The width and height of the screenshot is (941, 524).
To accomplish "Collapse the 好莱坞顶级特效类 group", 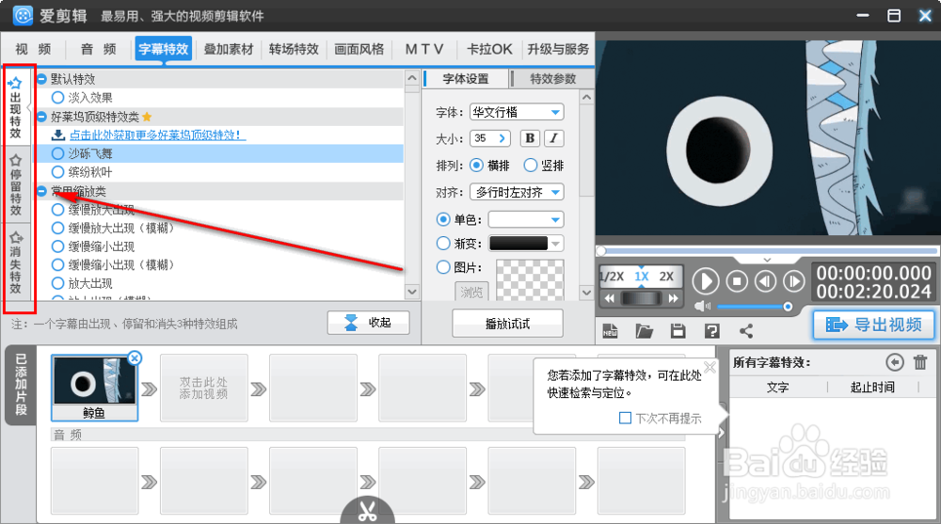I will point(41,117).
